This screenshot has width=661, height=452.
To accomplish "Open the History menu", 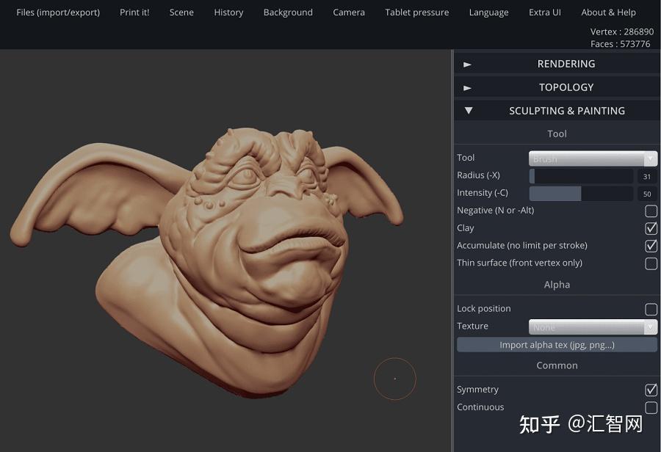I will [x=228, y=12].
